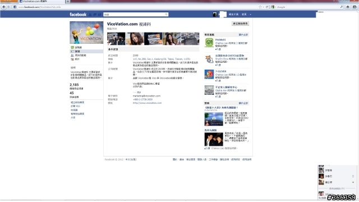Open the RSS subscribe link in the left sidebar
The image size is (359, 202).
[75, 106]
